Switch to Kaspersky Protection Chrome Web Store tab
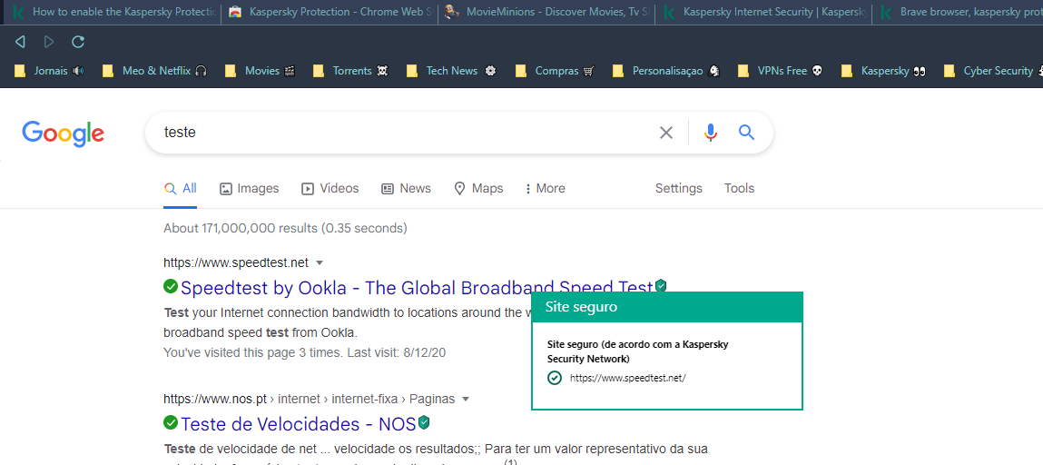 point(330,12)
